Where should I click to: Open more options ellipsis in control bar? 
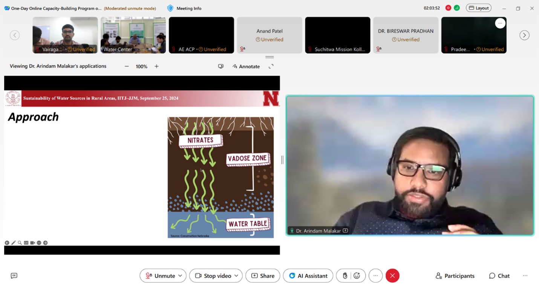click(x=375, y=276)
